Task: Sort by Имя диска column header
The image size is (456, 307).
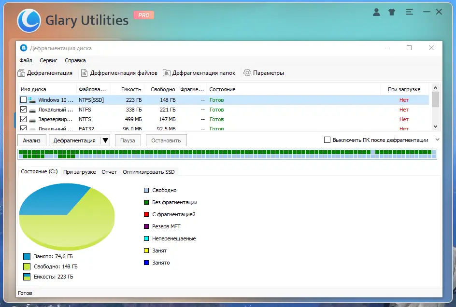Action: tap(47, 89)
